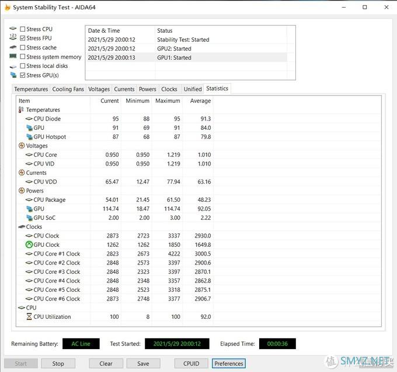Enable the Stress local disks checkbox
Screen dimensions: 397x372
point(23,66)
